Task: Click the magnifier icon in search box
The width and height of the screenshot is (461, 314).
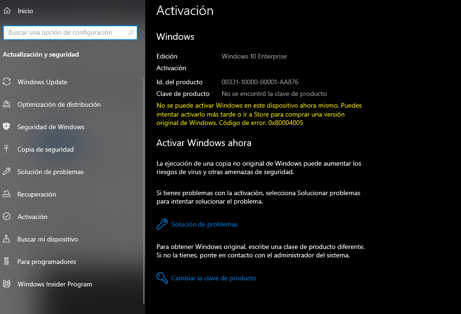Action: pos(131,33)
